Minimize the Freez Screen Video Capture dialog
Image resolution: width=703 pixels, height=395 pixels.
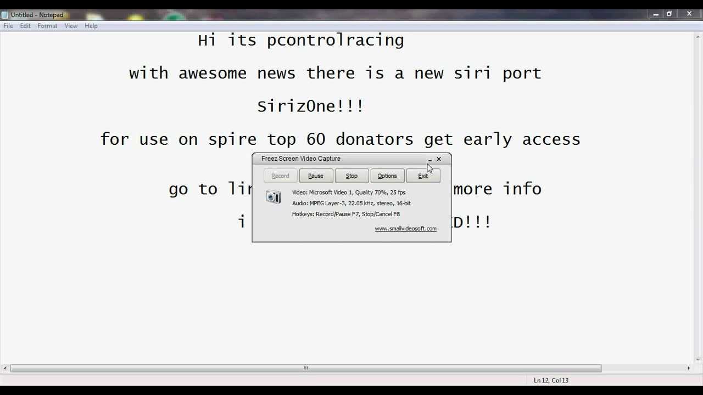[x=430, y=159]
